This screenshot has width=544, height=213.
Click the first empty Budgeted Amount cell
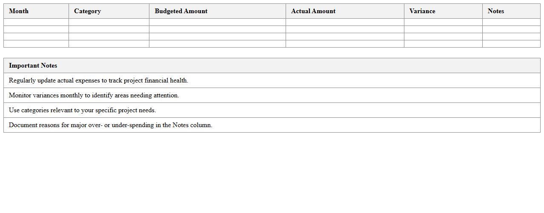217,22
